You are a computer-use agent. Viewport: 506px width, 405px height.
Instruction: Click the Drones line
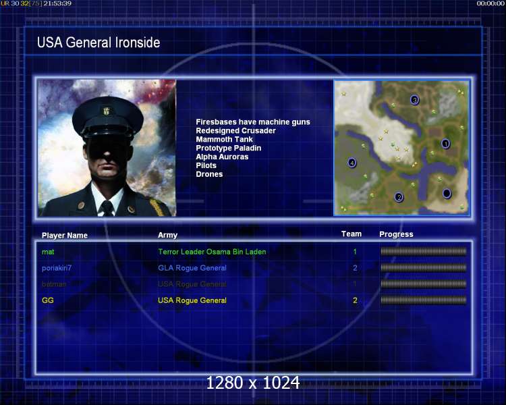(x=209, y=174)
